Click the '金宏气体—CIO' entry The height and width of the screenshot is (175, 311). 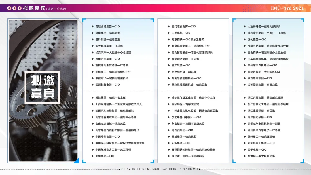pyautogui.click(x=181, y=65)
